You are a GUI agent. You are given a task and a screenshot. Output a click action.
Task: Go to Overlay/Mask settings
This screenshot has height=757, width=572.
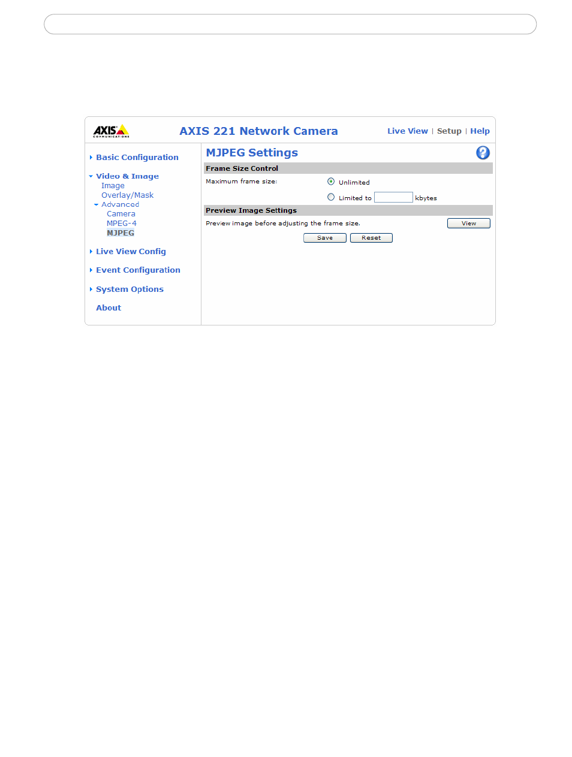coord(127,195)
